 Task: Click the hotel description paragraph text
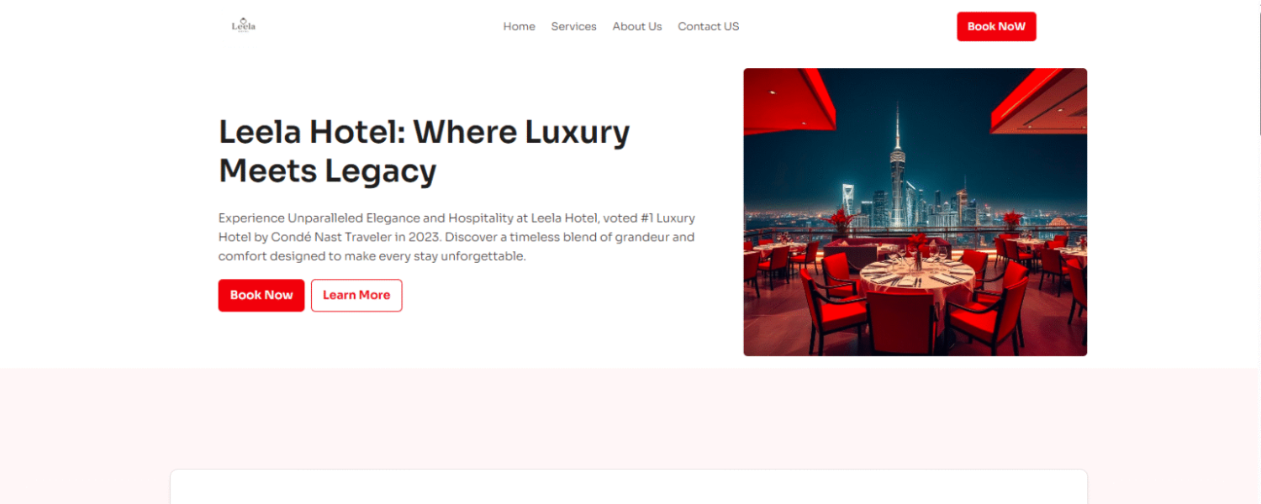point(456,237)
